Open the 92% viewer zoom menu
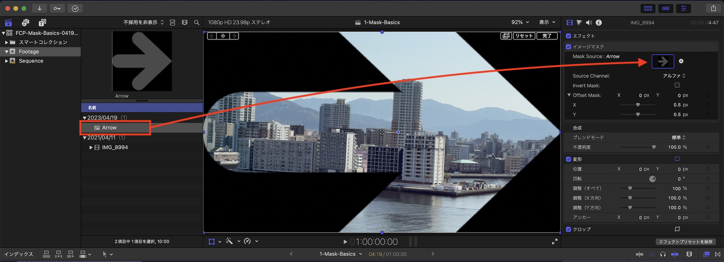The image size is (724, 262). 520,22
